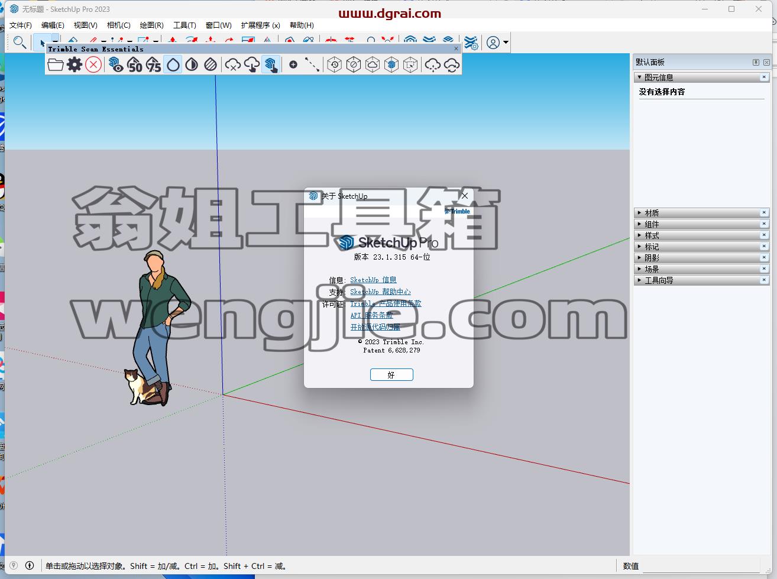777x579 pixels.
Task: Open the 绘图(R) menu
Action: 151,25
